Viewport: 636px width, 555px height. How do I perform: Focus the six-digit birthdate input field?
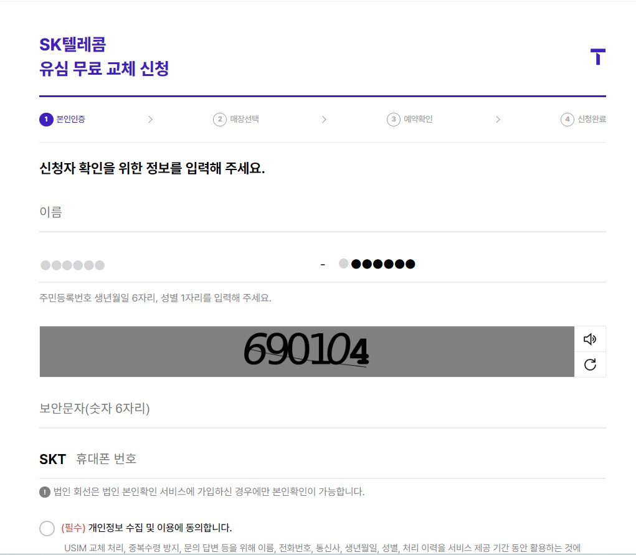(x=176, y=265)
